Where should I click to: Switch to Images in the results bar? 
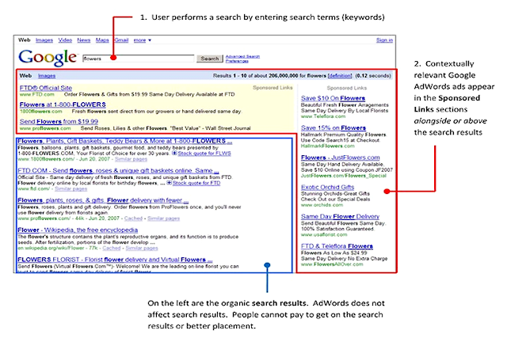coord(47,76)
